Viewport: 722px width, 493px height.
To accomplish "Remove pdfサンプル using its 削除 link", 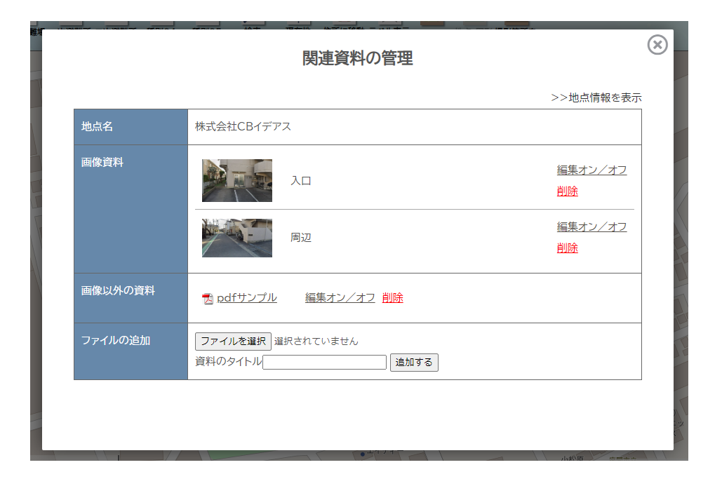I will pyautogui.click(x=393, y=297).
